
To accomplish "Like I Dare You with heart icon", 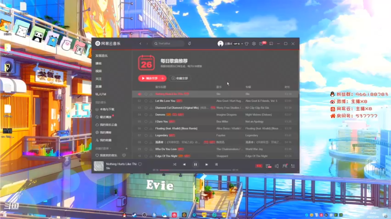I will 146,122.
